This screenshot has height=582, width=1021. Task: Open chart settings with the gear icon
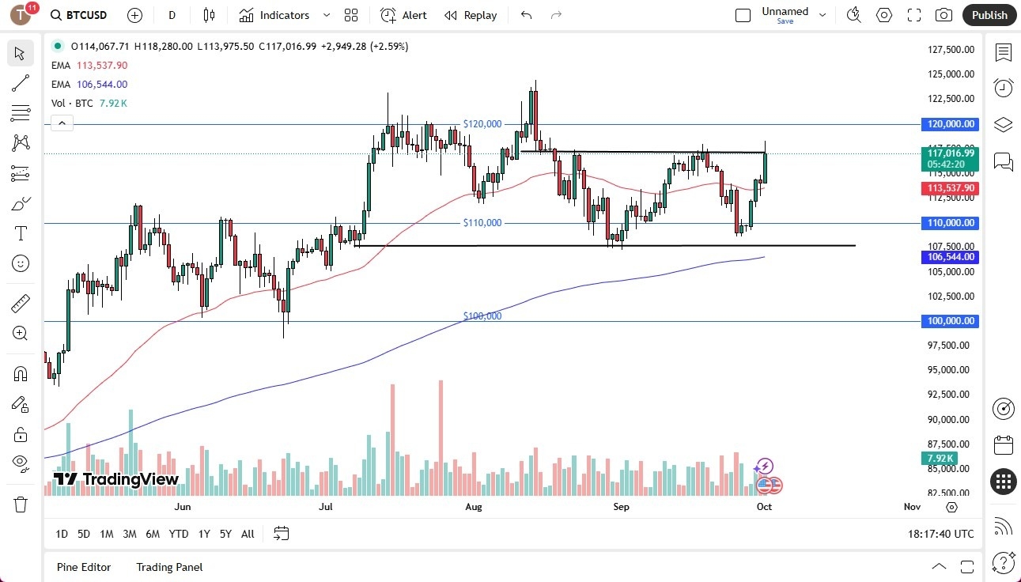point(883,15)
